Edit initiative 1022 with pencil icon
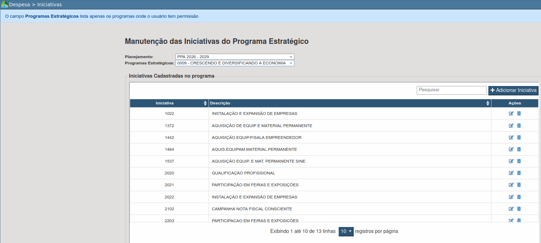The image size is (541, 243). point(511,113)
